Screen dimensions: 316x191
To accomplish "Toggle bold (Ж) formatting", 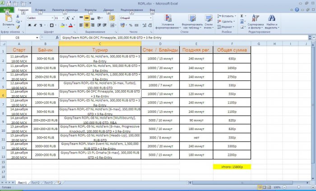I will [x=29, y=25].
